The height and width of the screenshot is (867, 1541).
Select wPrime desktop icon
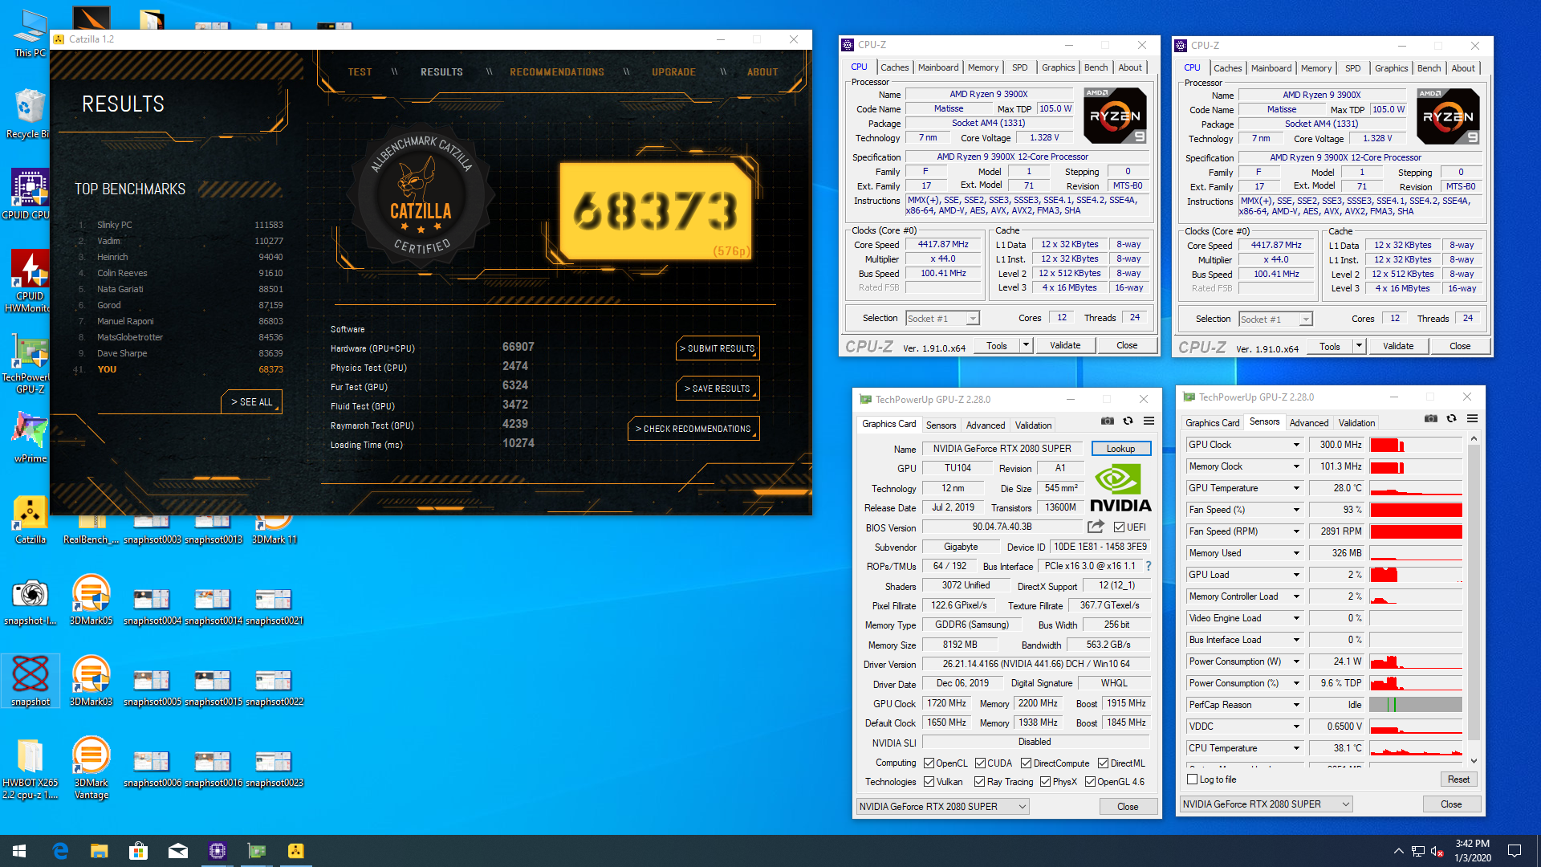(30, 438)
